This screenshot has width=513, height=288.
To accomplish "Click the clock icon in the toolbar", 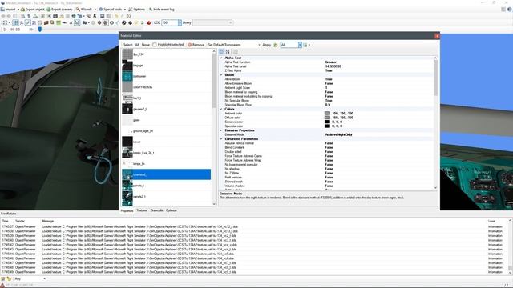I will click(128, 16).
